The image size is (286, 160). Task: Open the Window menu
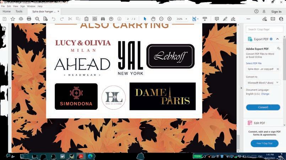point(31,6)
